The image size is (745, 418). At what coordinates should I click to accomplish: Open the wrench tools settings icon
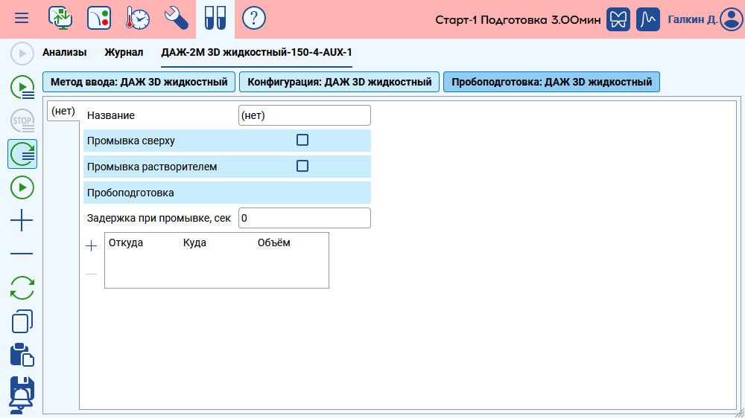click(x=176, y=18)
